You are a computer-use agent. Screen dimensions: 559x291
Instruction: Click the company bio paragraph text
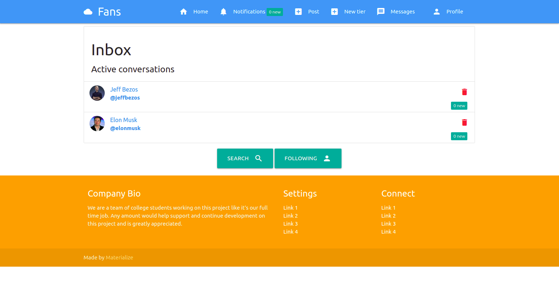(x=178, y=216)
